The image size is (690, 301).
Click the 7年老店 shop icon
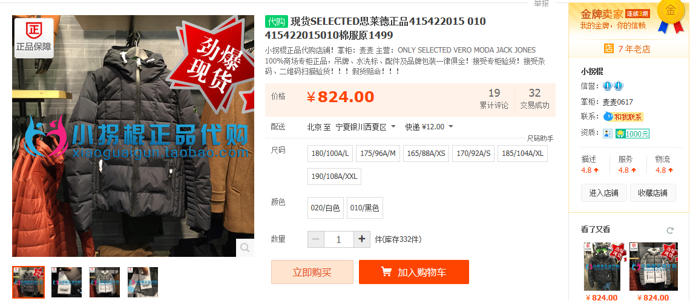coord(608,49)
